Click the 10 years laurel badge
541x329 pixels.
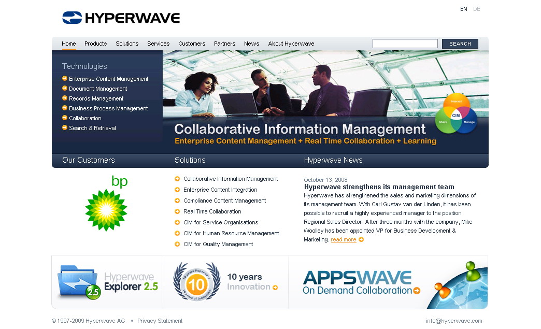click(x=197, y=281)
